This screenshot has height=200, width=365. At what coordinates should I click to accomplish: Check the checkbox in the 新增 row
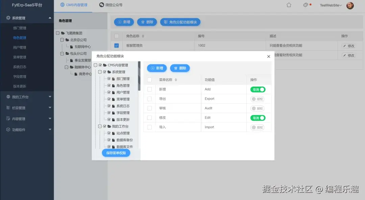[x=149, y=90]
